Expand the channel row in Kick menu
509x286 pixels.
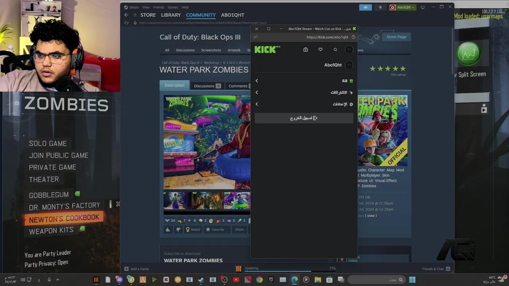(x=304, y=81)
